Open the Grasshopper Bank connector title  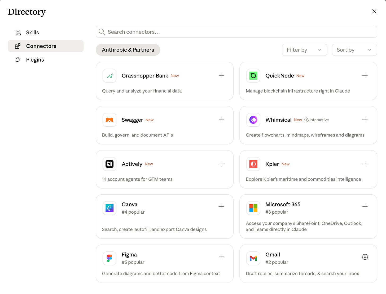point(145,76)
